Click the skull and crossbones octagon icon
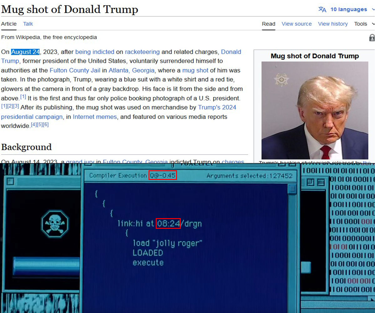 click(55, 224)
